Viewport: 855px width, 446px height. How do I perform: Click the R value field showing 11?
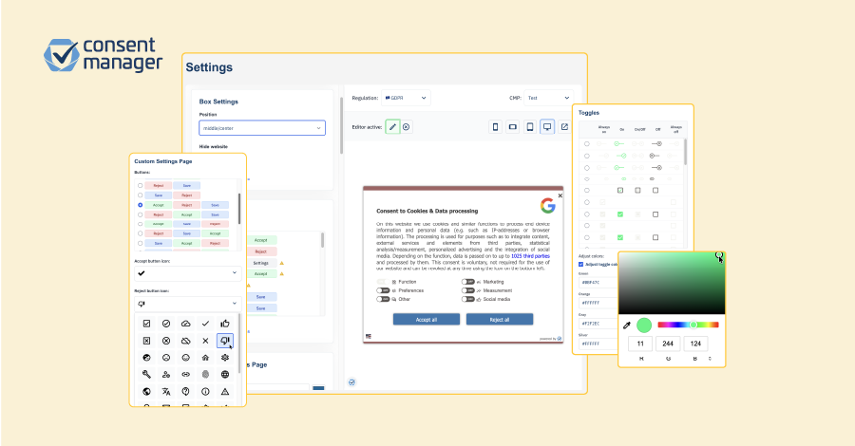640,344
